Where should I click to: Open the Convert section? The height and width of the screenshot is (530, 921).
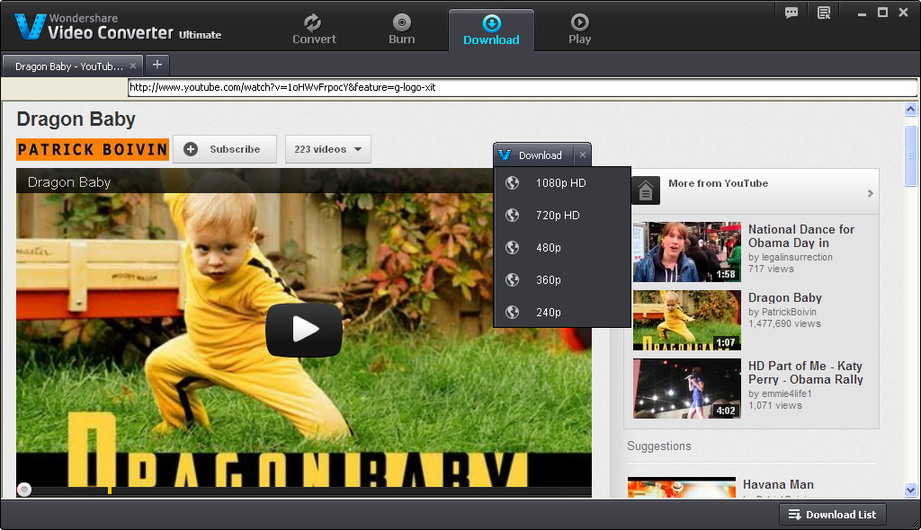click(314, 29)
